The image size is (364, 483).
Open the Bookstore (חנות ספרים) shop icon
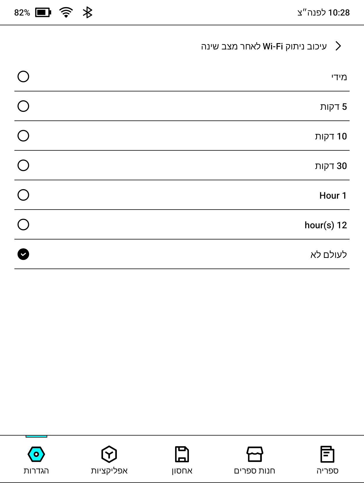coord(255,455)
